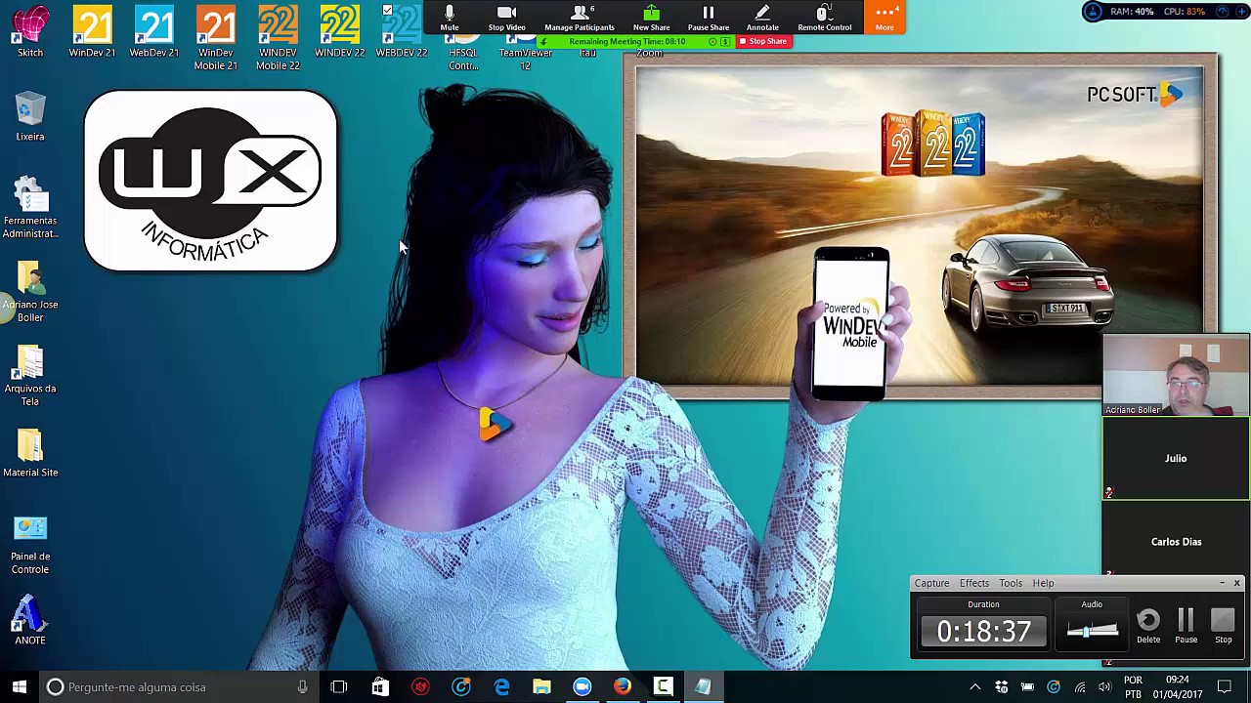Viewport: 1251px width, 703px height.
Task: Stop Video in Zoom meeting toolbar
Action: [x=506, y=18]
